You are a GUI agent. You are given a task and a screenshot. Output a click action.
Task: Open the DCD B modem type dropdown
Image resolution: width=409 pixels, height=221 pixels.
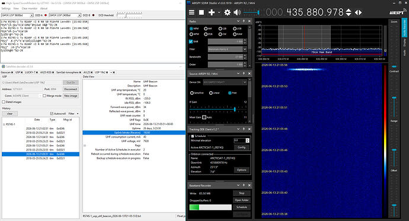[79, 15]
